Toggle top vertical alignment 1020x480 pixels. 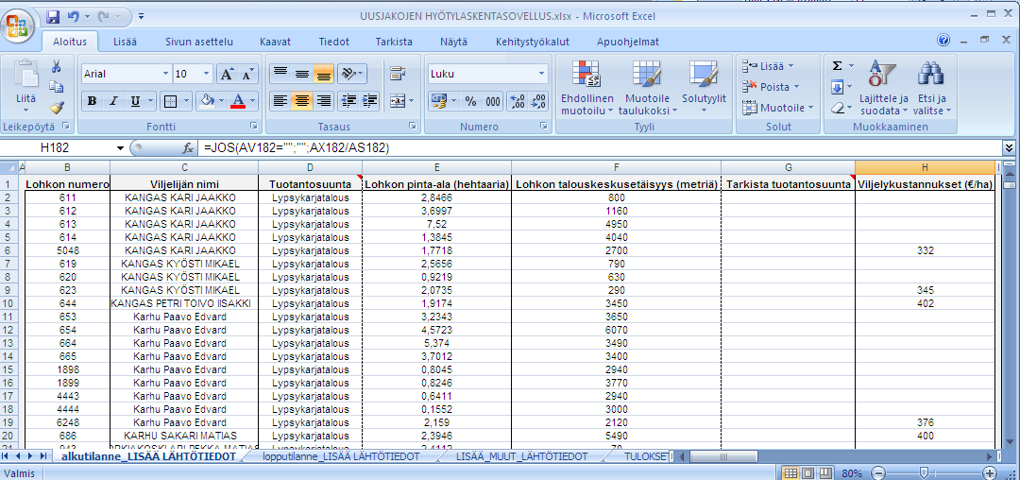click(280, 74)
